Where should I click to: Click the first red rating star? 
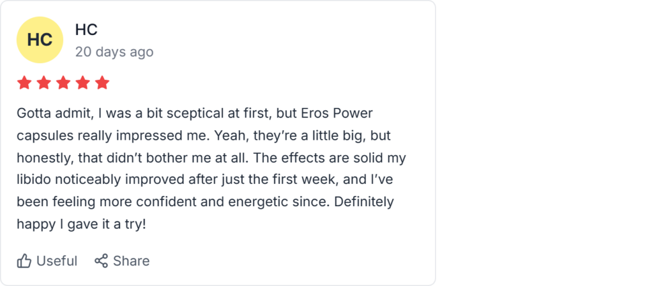(24, 83)
